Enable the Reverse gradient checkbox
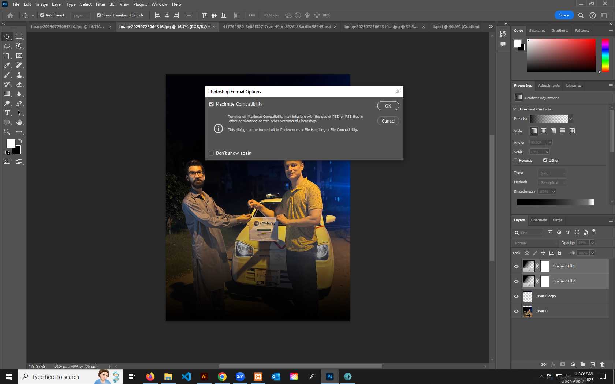Viewport: 615px width, 384px height. tap(515, 160)
